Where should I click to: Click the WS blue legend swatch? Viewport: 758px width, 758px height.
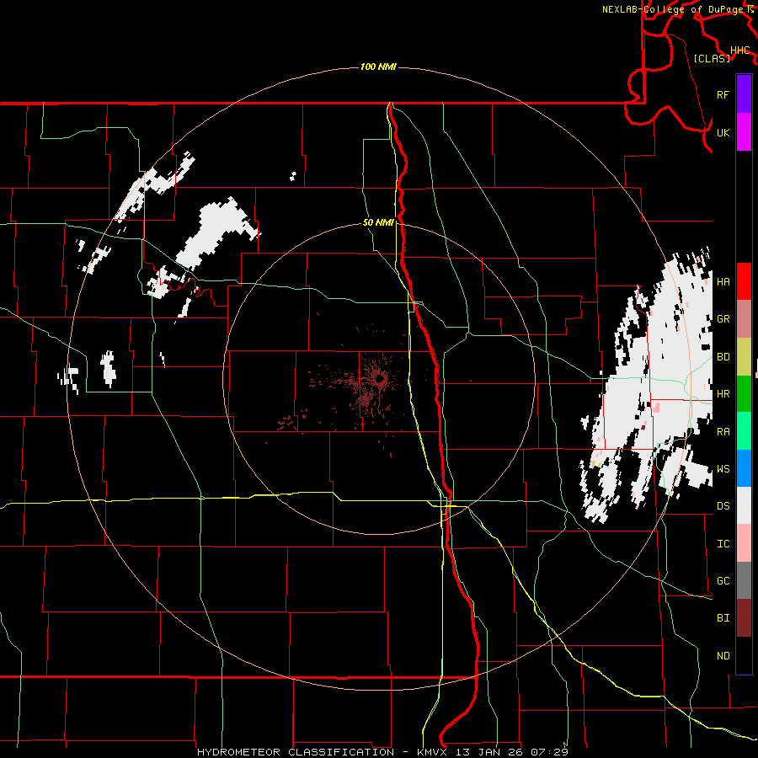pos(744,468)
